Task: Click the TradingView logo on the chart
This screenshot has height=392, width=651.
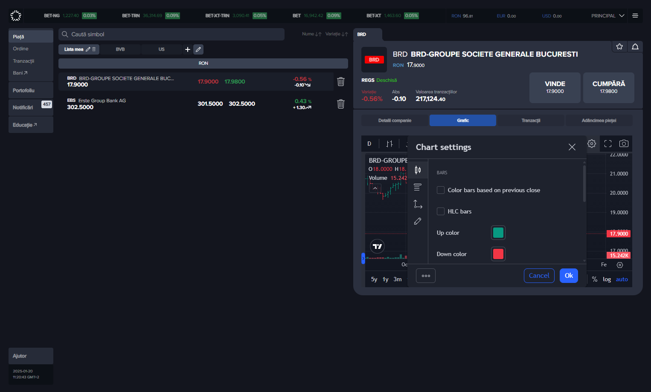Action: click(x=378, y=246)
